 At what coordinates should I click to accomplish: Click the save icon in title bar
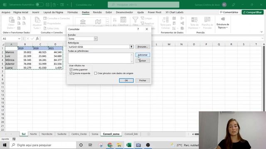click(x=47, y=5)
